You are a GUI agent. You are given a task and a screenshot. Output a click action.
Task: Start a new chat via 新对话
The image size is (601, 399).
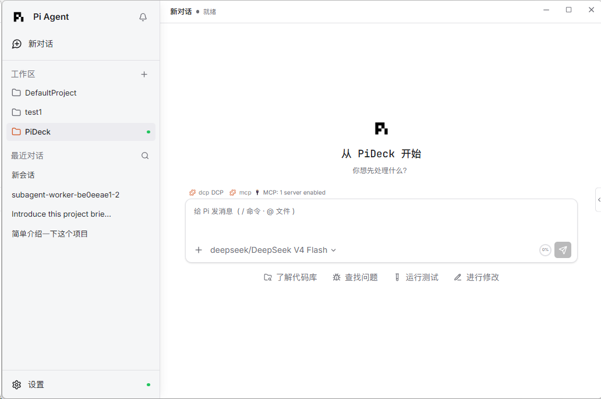click(x=33, y=44)
